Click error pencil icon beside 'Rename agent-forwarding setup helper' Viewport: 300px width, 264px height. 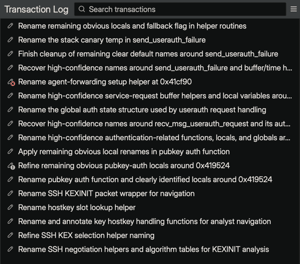[11, 82]
